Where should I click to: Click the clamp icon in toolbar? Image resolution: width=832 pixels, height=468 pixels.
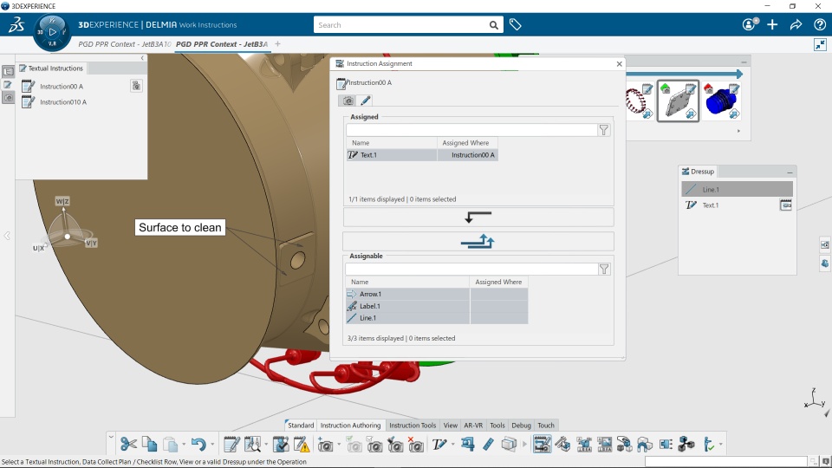(x=467, y=444)
